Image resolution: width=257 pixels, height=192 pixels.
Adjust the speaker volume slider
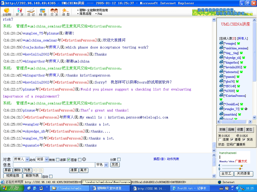pyautogui.click(x=241, y=166)
